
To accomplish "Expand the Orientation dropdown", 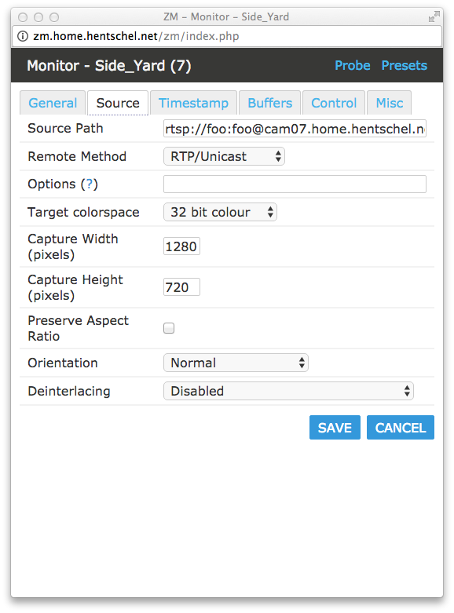I will point(236,363).
